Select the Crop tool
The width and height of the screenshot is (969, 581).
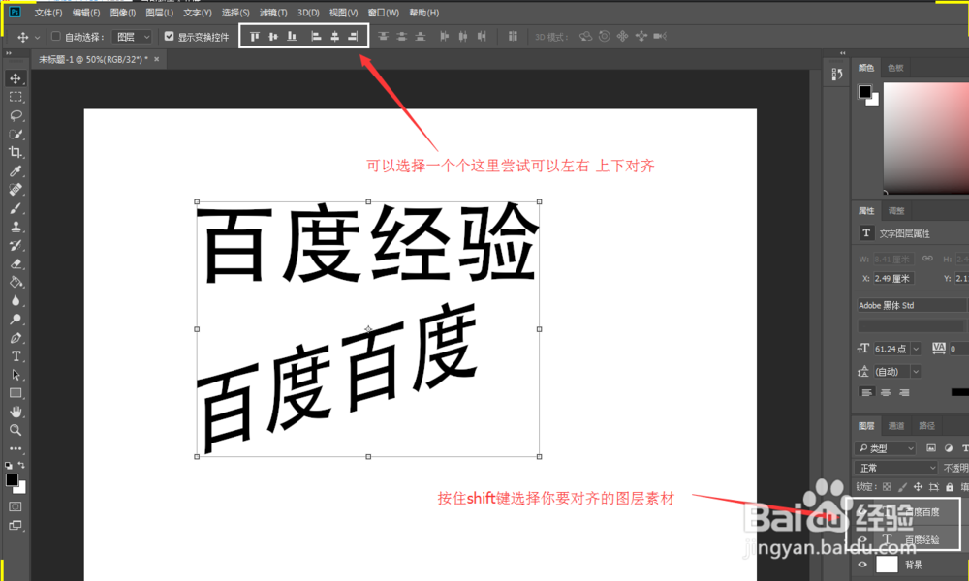click(x=16, y=152)
